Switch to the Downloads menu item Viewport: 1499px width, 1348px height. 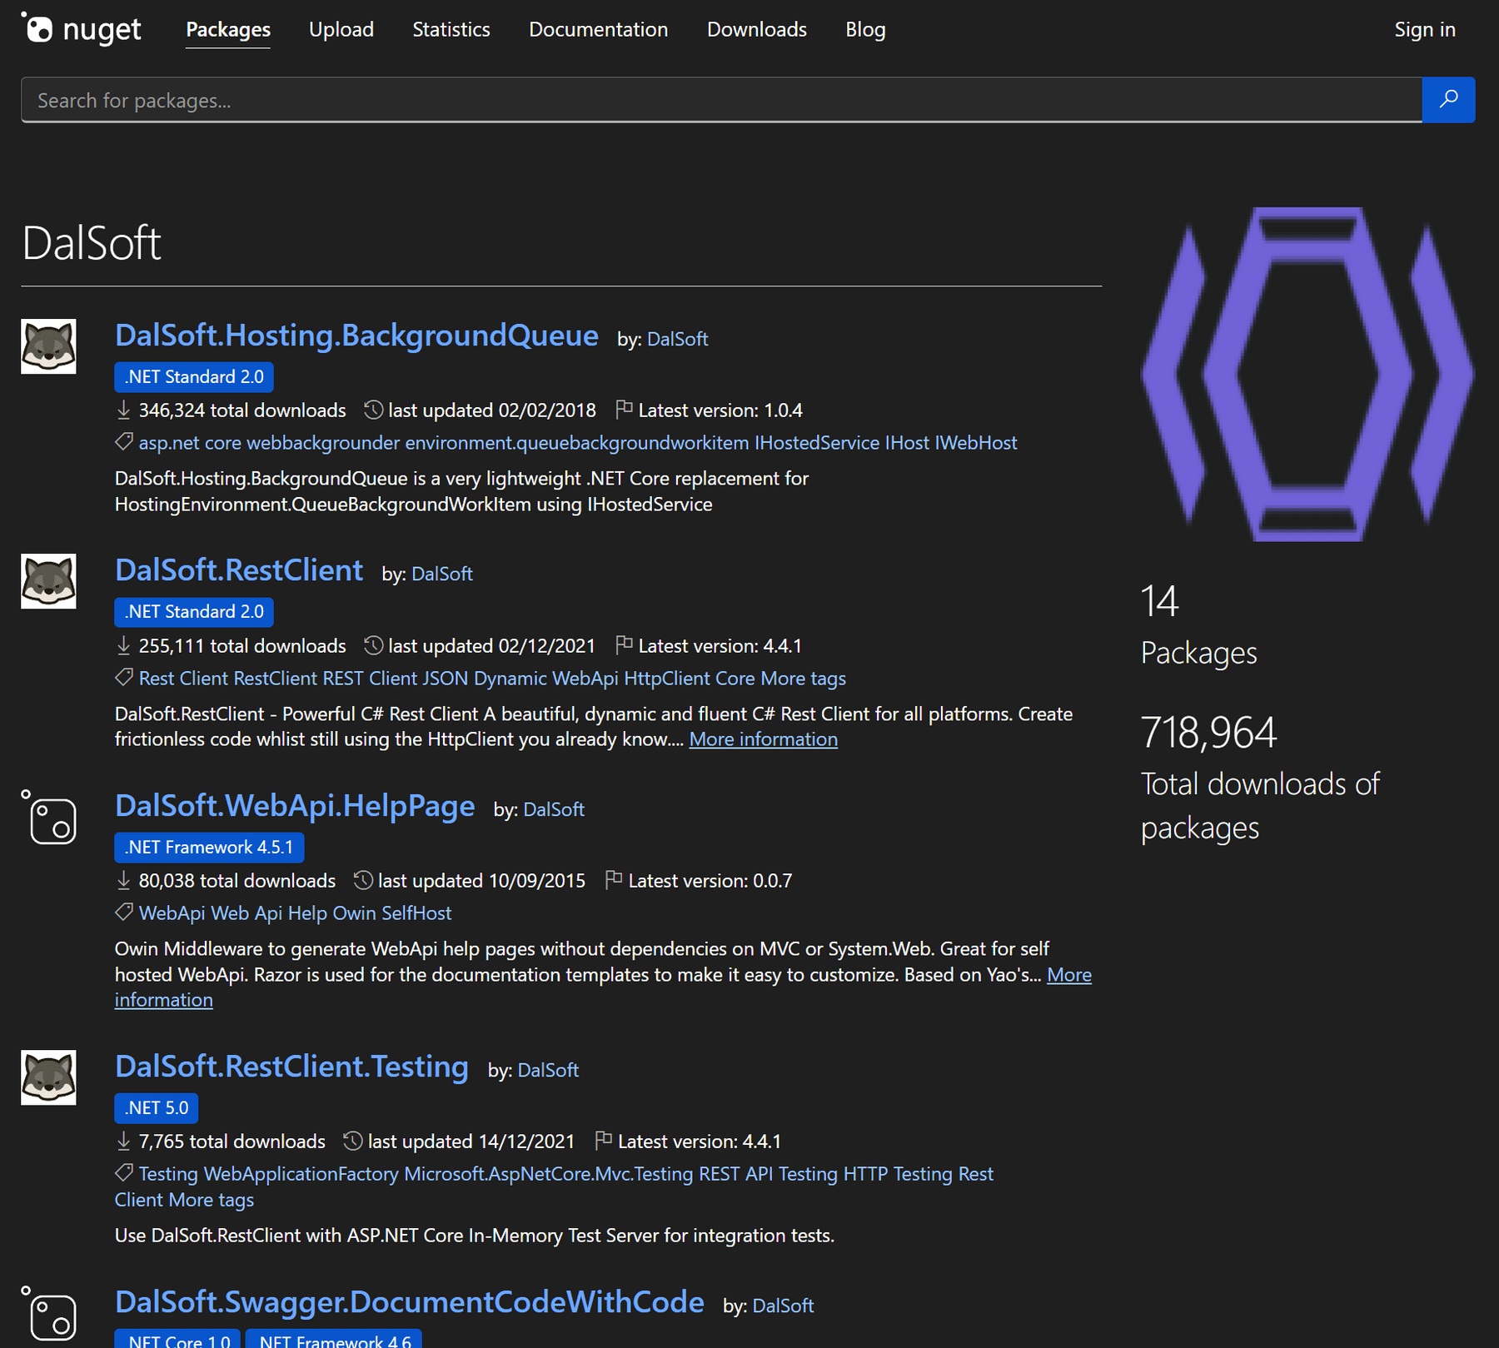(755, 29)
